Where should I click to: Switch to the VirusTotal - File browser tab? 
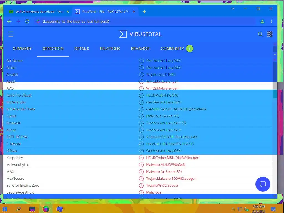[x=105, y=12]
